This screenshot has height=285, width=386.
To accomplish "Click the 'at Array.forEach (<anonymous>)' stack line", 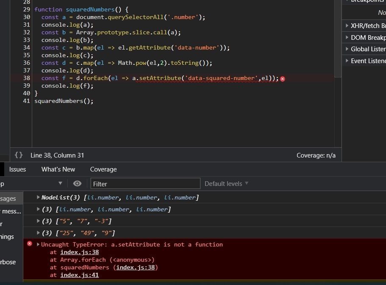I will pyautogui.click(x=102, y=260).
